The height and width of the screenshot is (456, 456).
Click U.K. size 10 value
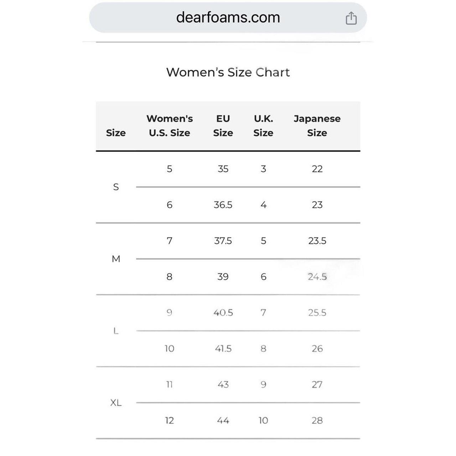[263, 420]
